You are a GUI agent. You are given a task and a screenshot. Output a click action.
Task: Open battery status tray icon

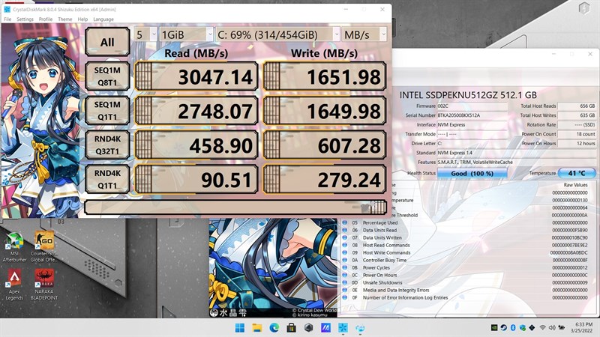click(x=561, y=328)
